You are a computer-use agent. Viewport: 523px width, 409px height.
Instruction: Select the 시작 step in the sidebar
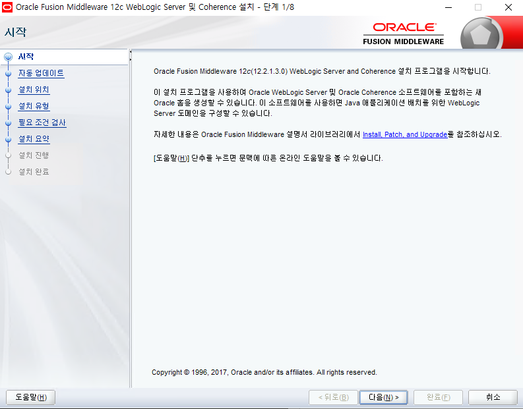(26, 57)
